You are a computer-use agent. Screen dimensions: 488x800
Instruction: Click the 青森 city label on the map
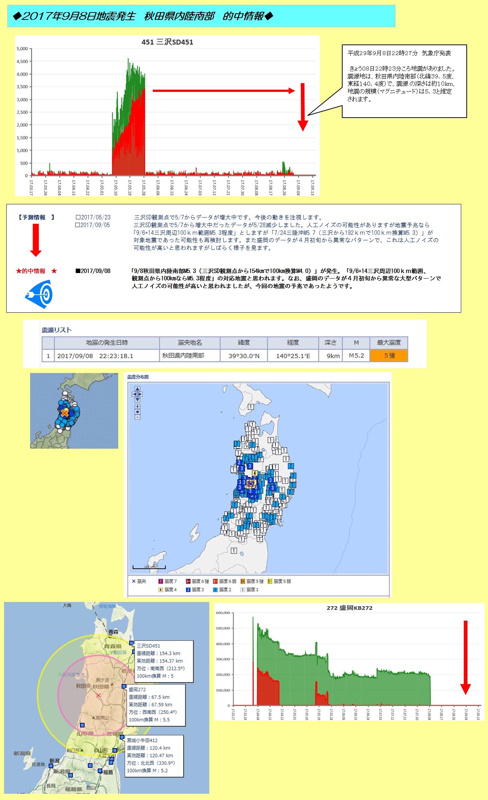tap(113, 632)
